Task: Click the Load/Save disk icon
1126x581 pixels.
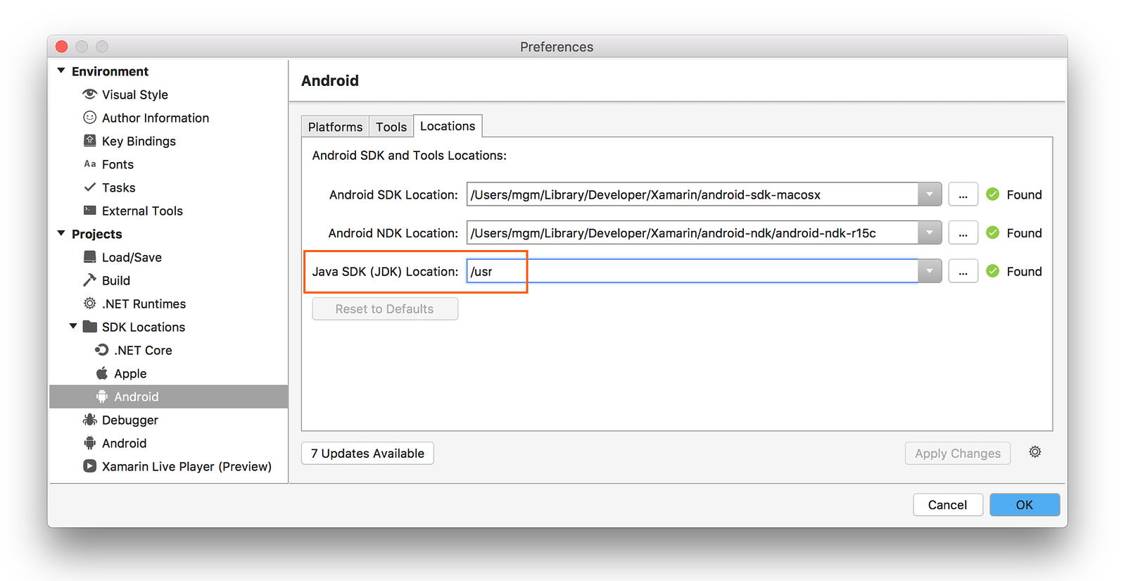Action: pyautogui.click(x=89, y=256)
